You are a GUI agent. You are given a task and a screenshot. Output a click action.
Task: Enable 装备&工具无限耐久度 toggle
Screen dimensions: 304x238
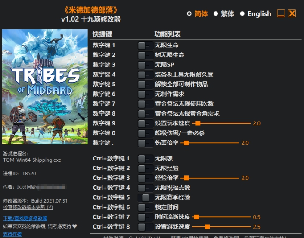pos(146,75)
